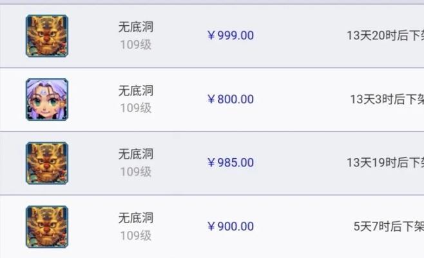
Task: Click 无底洞 name in the ¥800.00 row
Action: [136, 90]
